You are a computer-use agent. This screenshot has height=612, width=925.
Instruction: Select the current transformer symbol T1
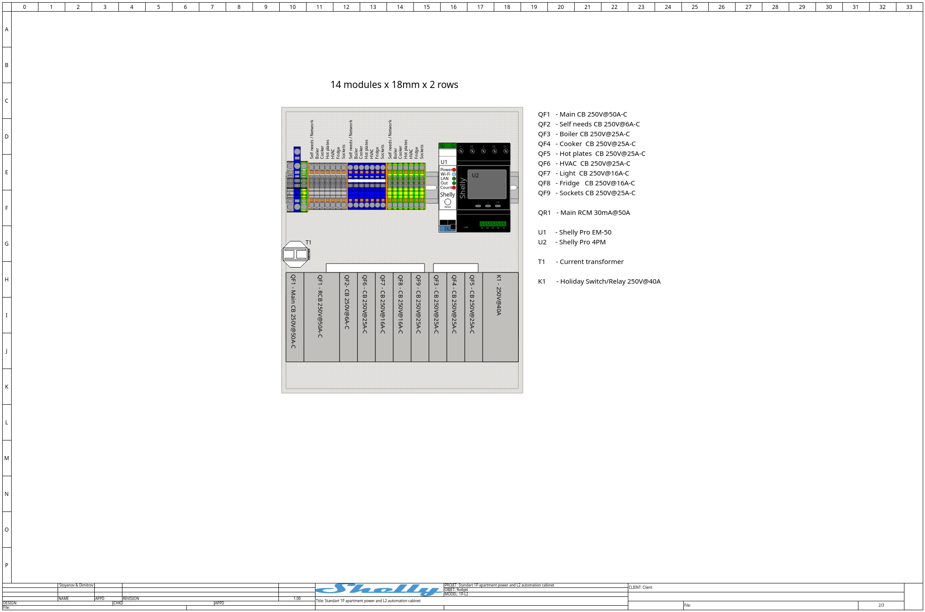click(296, 254)
